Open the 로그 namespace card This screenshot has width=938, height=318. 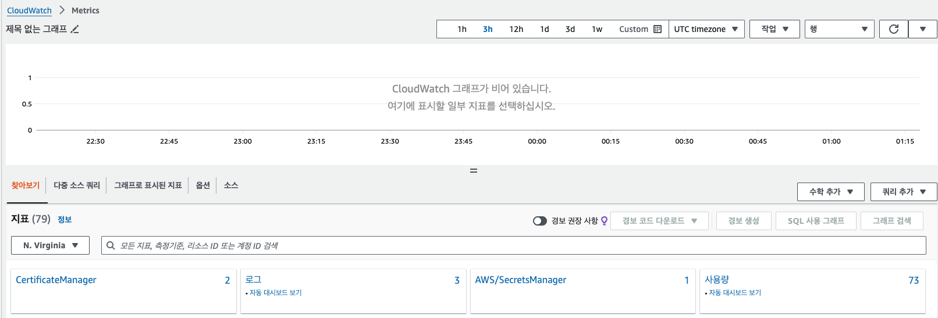coord(253,280)
